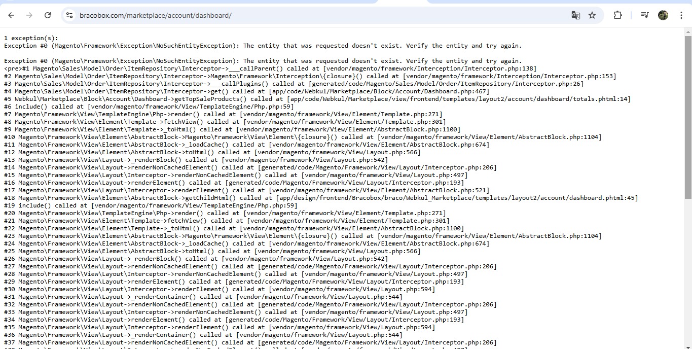Bookmark this page with the star icon
This screenshot has width=692, height=349.
[x=592, y=15]
